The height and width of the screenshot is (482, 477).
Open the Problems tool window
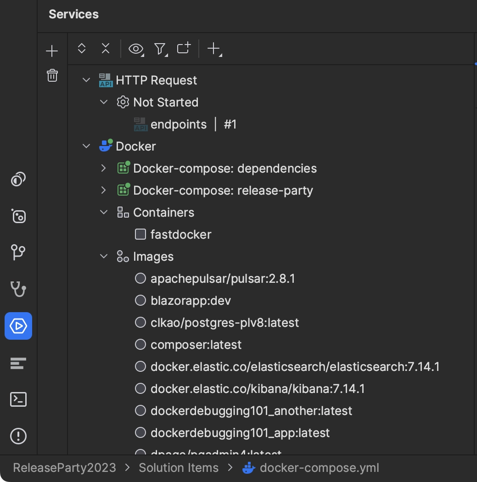pyautogui.click(x=18, y=436)
